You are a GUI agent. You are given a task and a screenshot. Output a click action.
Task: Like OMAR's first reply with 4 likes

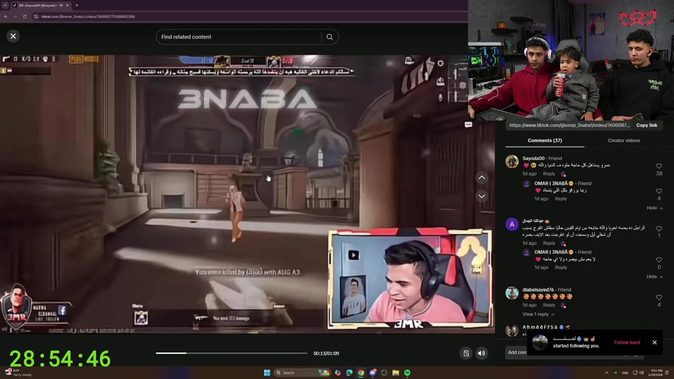pyautogui.click(x=659, y=191)
